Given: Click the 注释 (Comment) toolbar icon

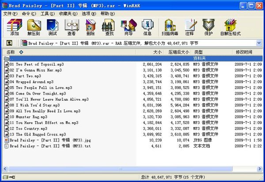Looking at the screenshot, I should [190, 27].
